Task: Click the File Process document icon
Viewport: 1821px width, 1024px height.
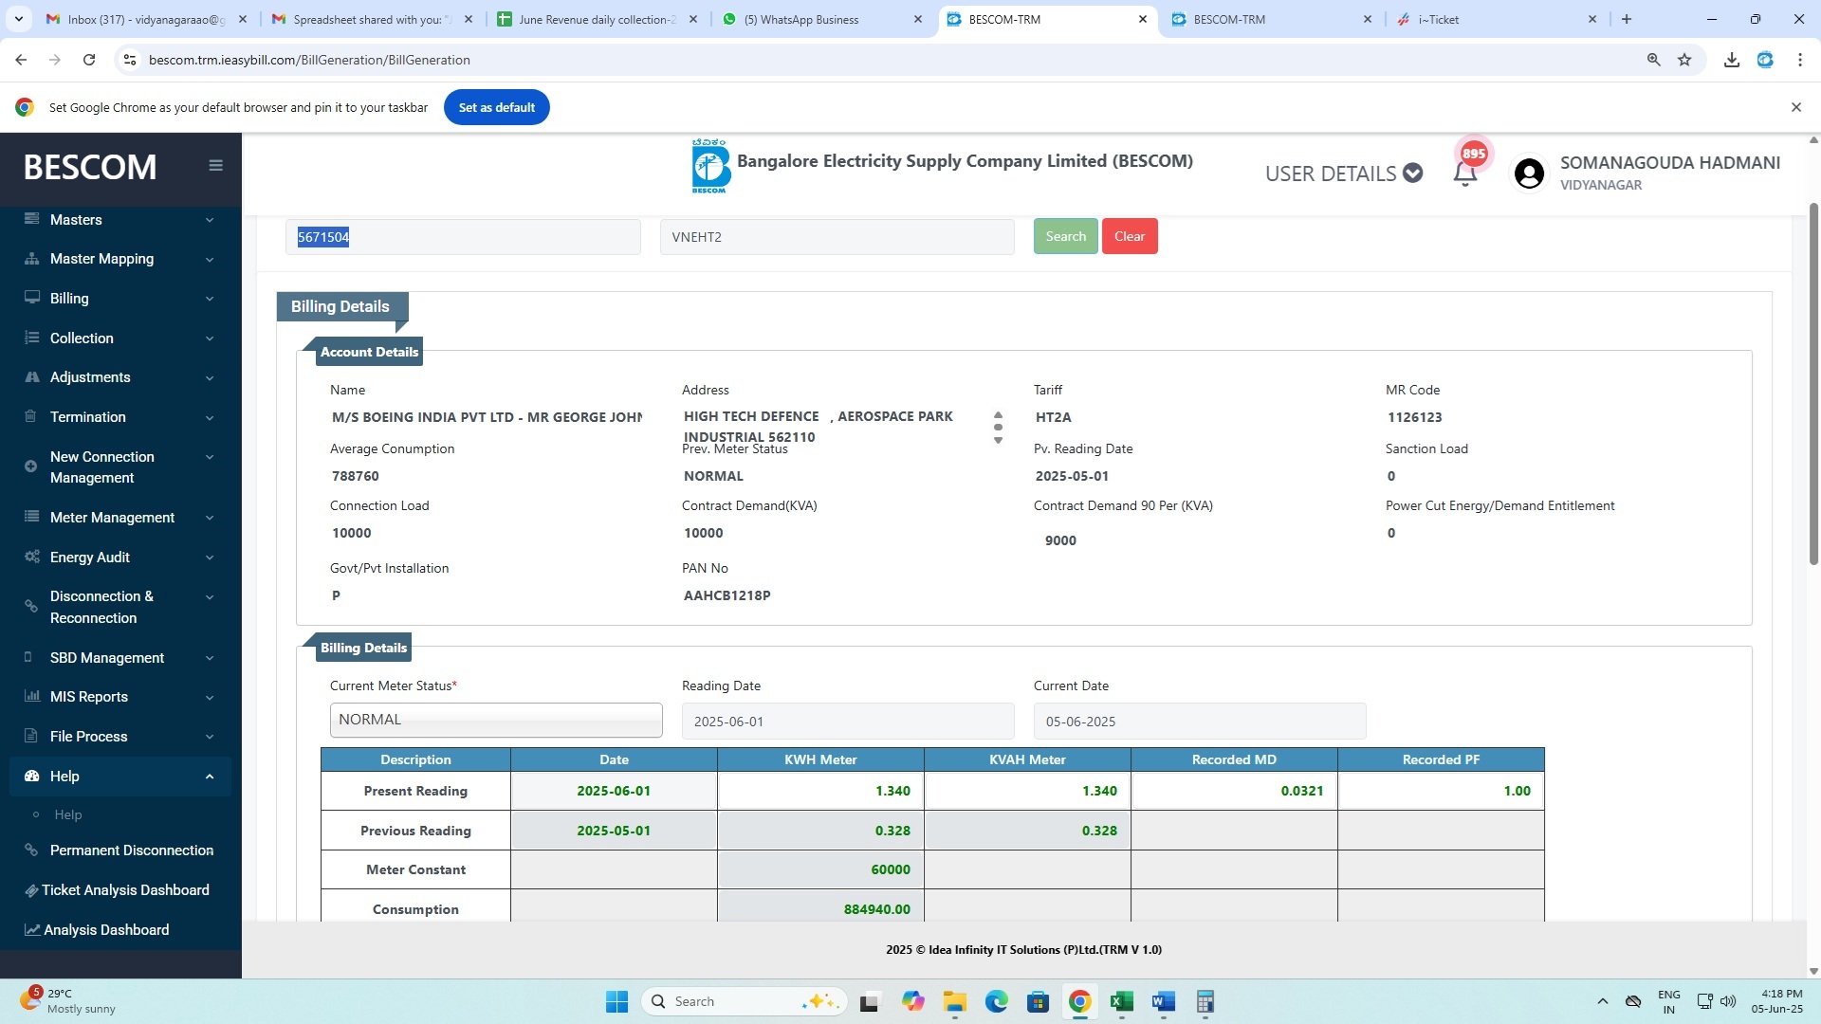Action: pyautogui.click(x=30, y=736)
